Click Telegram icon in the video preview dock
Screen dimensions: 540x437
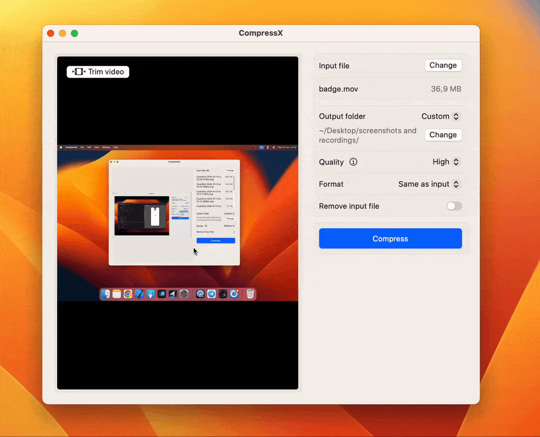(211, 294)
